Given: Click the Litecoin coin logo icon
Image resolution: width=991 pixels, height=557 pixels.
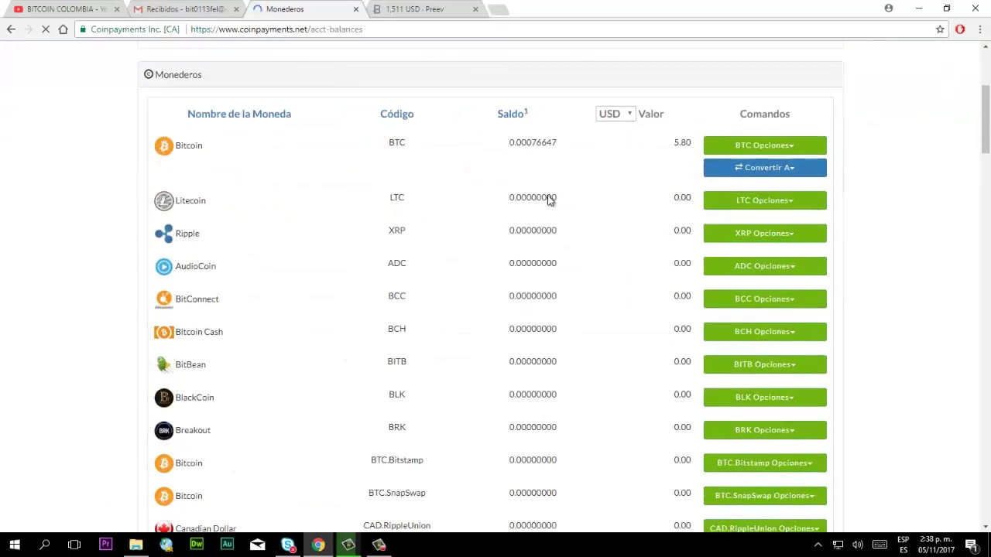Looking at the screenshot, I should click(x=163, y=201).
